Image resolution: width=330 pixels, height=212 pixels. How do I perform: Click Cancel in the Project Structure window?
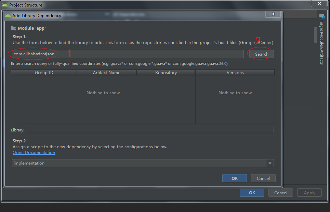(280, 192)
